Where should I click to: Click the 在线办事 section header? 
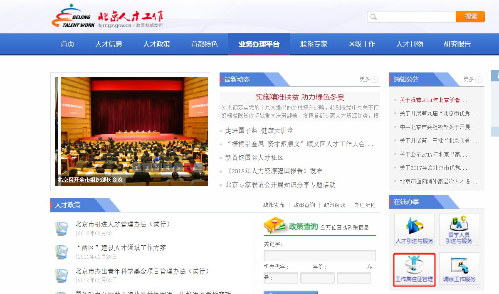(x=406, y=202)
